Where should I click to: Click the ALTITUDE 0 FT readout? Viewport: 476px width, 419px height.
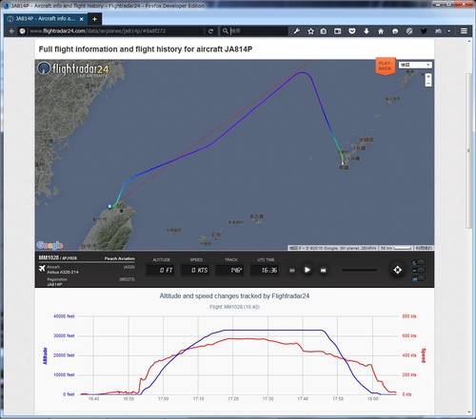click(160, 270)
